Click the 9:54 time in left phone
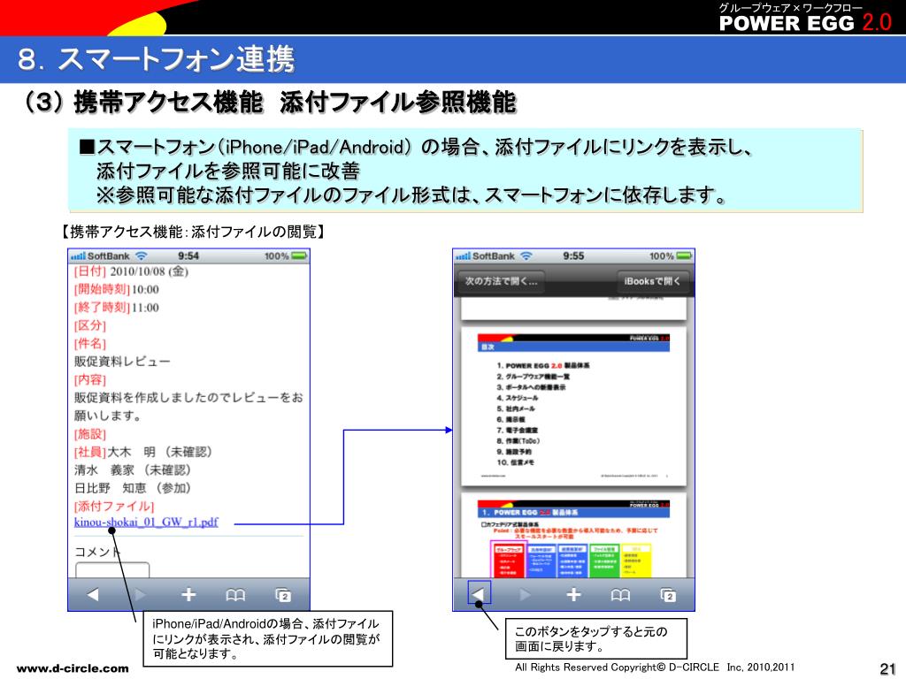The height and width of the screenshot is (679, 906). pyautogui.click(x=188, y=256)
